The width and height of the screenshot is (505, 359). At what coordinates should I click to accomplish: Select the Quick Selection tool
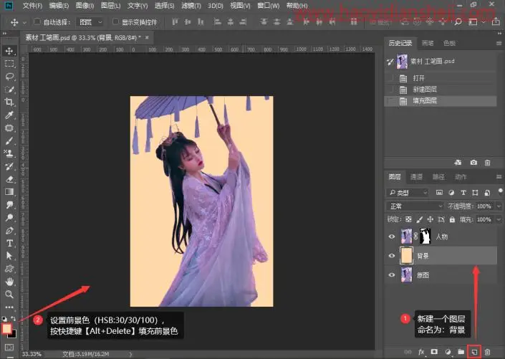pos(9,90)
